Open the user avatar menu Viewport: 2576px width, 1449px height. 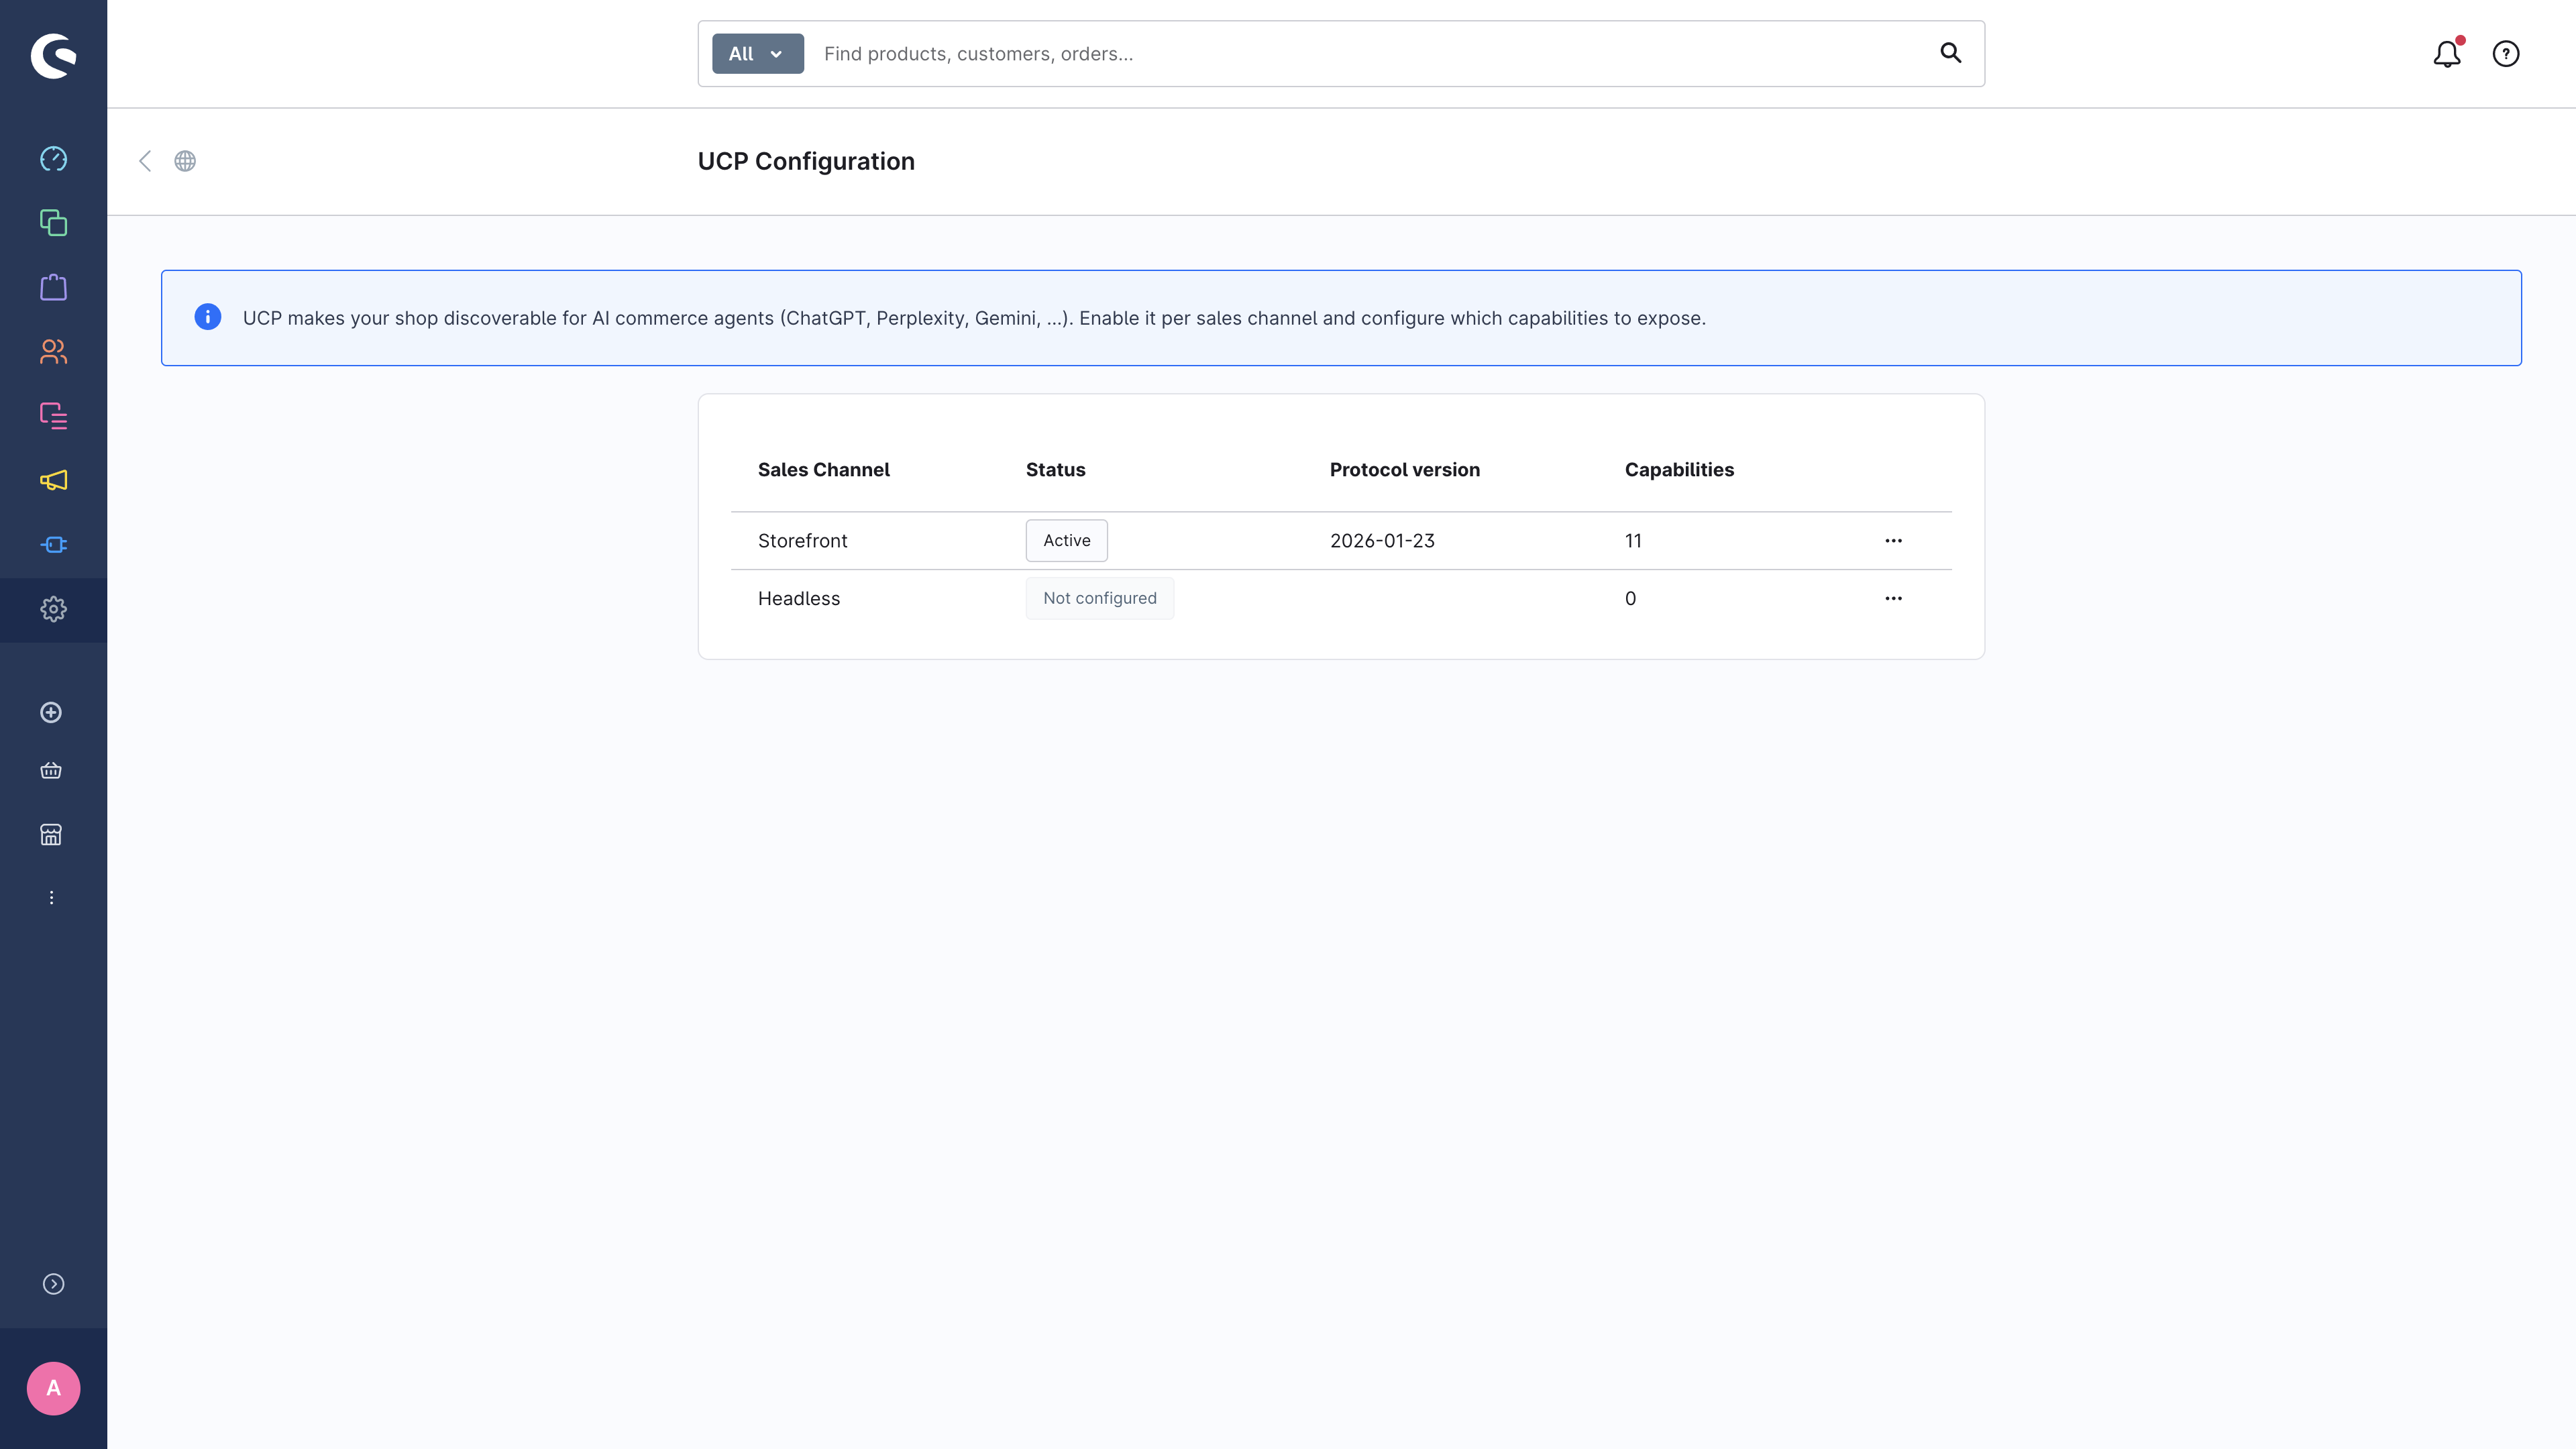click(x=53, y=1388)
